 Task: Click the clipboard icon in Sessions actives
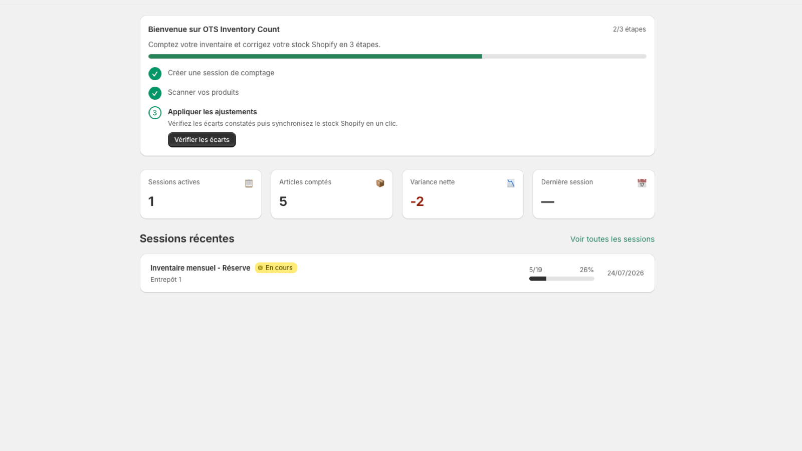tap(249, 183)
